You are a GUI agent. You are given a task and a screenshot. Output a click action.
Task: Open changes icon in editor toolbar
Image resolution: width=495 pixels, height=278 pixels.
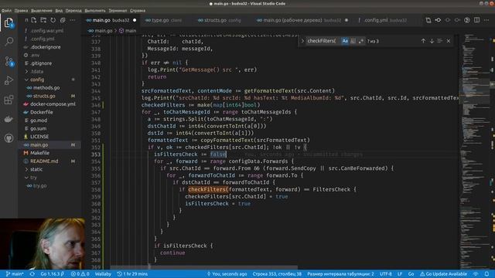(x=428, y=20)
